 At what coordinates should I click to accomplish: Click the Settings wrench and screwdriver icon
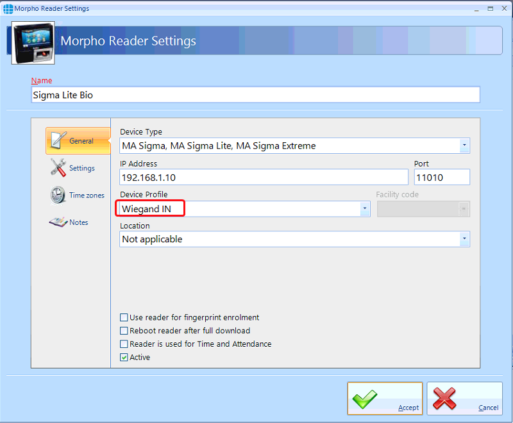(x=58, y=167)
